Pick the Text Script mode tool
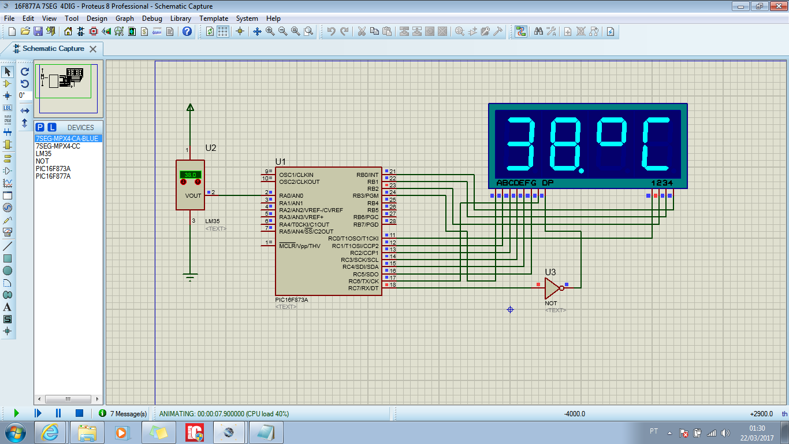Screen dimensions: 789x444 click(x=8, y=120)
